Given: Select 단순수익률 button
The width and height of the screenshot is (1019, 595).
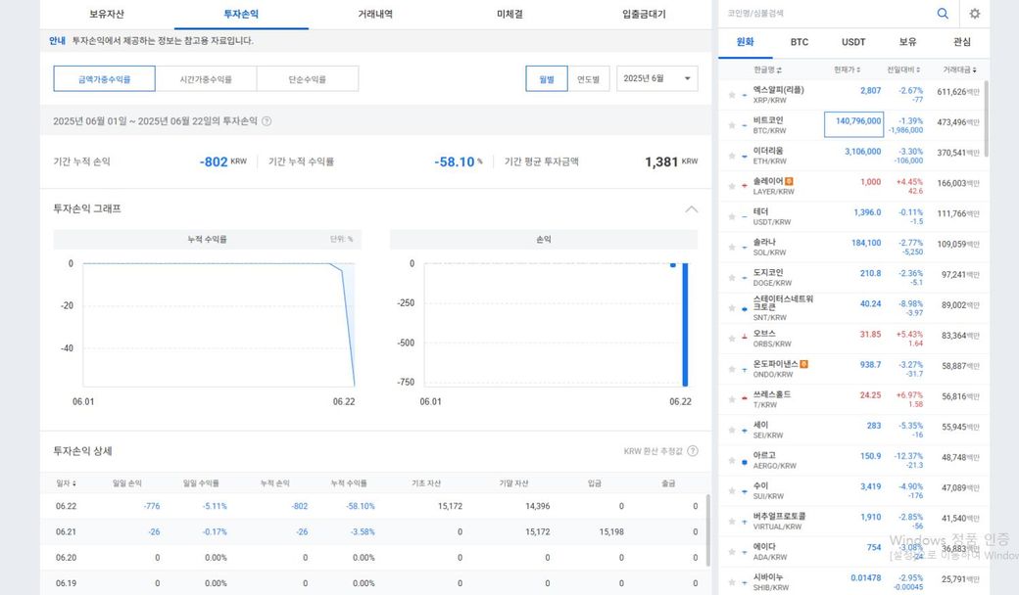Looking at the screenshot, I should tap(308, 79).
